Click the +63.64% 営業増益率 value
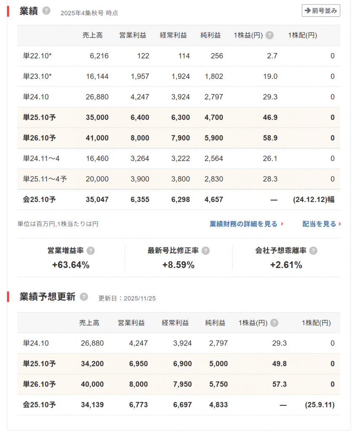 coord(71,265)
